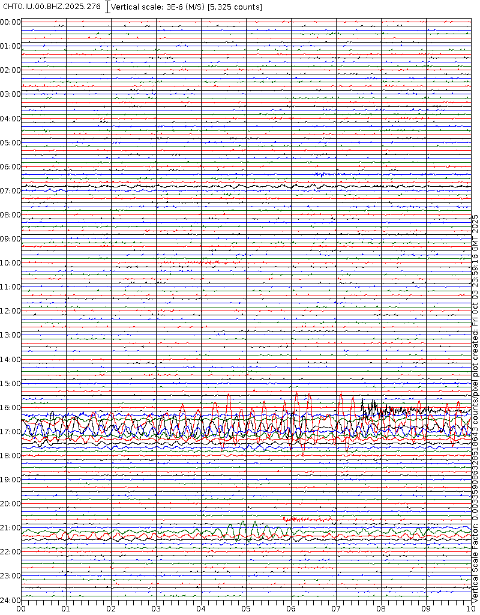Click the 24:00 hour label

pyautogui.click(x=11, y=600)
